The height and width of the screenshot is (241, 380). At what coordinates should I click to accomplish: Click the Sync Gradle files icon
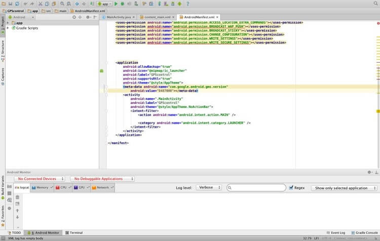pos(160,4)
